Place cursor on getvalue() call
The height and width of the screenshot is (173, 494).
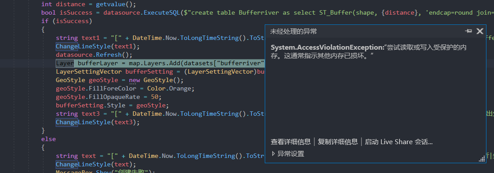pos(110,4)
